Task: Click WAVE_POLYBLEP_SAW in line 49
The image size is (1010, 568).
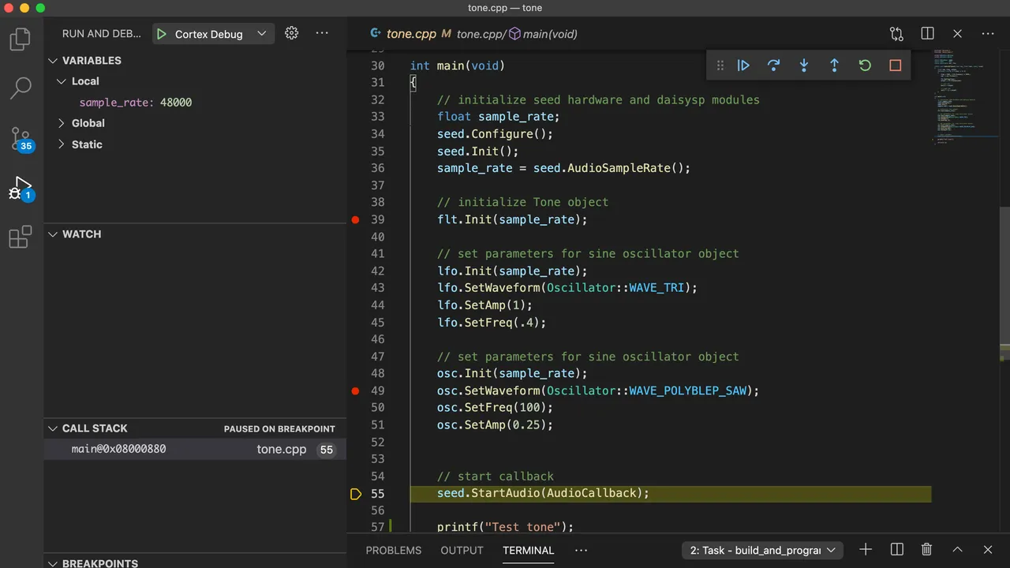Action: click(687, 390)
